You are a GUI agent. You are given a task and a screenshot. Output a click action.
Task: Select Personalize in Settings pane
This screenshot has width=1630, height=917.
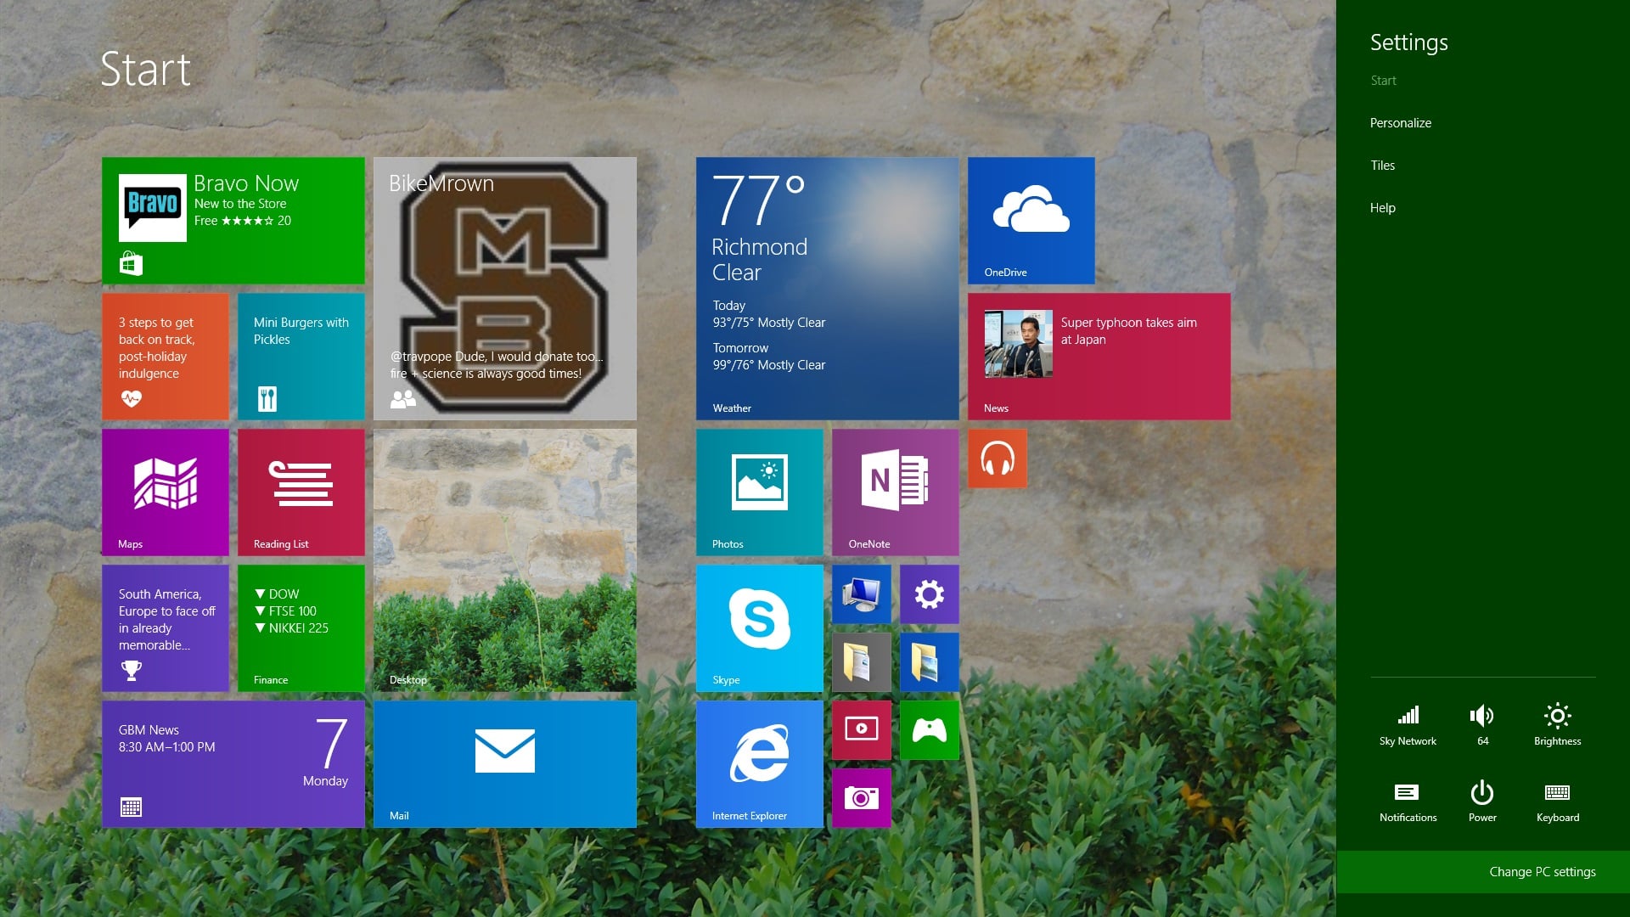pos(1400,123)
